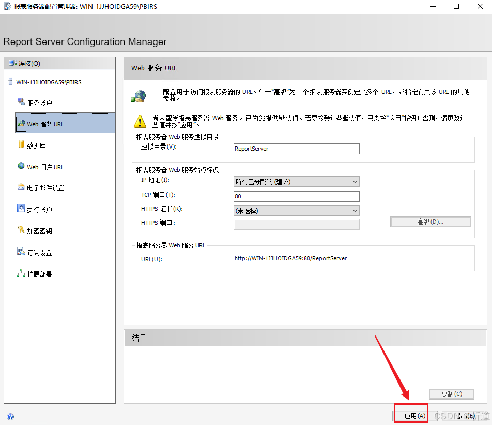The width and height of the screenshot is (492, 425).
Task: Open the HTTPS 证书 dropdown list
Action: pyautogui.click(x=296, y=211)
